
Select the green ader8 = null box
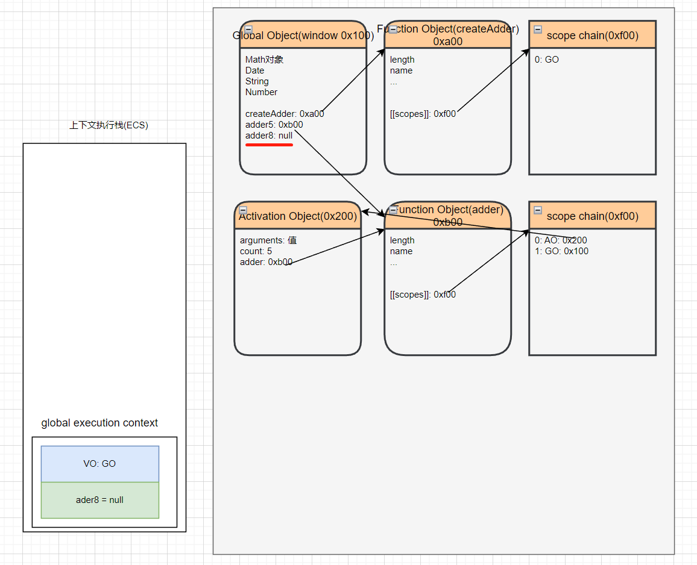pyautogui.click(x=99, y=499)
